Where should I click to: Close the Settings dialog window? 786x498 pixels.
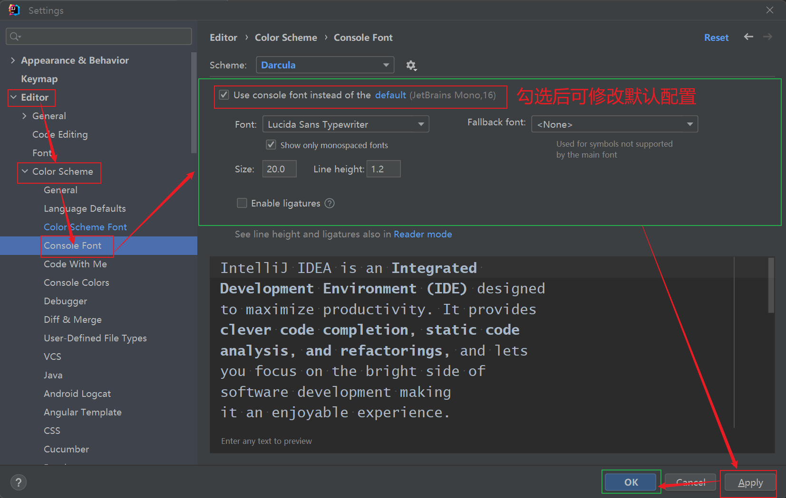click(x=770, y=10)
